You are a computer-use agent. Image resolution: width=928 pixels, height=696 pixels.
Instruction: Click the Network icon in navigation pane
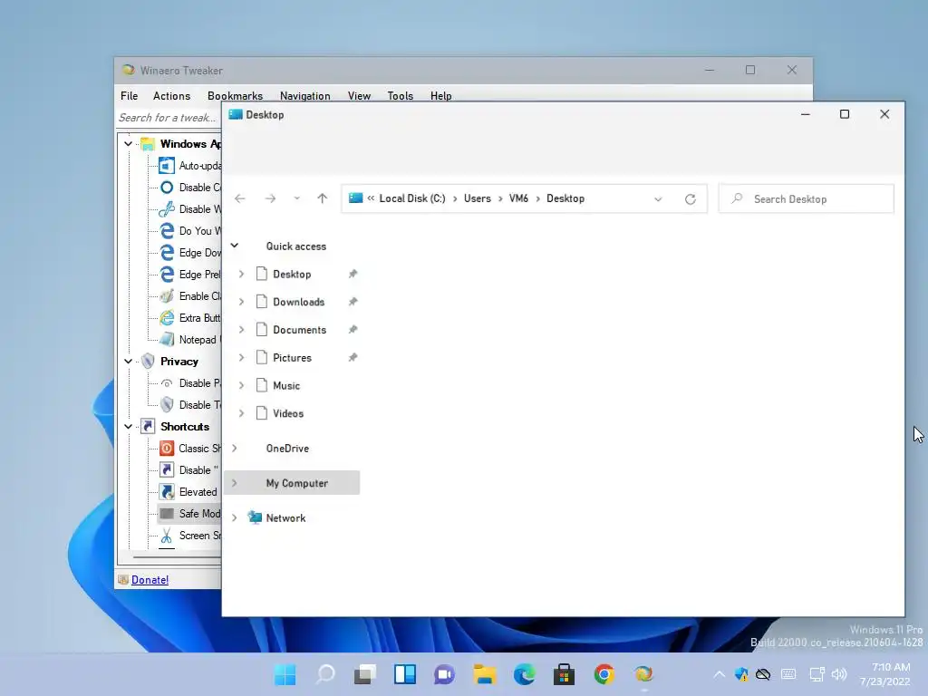(255, 517)
